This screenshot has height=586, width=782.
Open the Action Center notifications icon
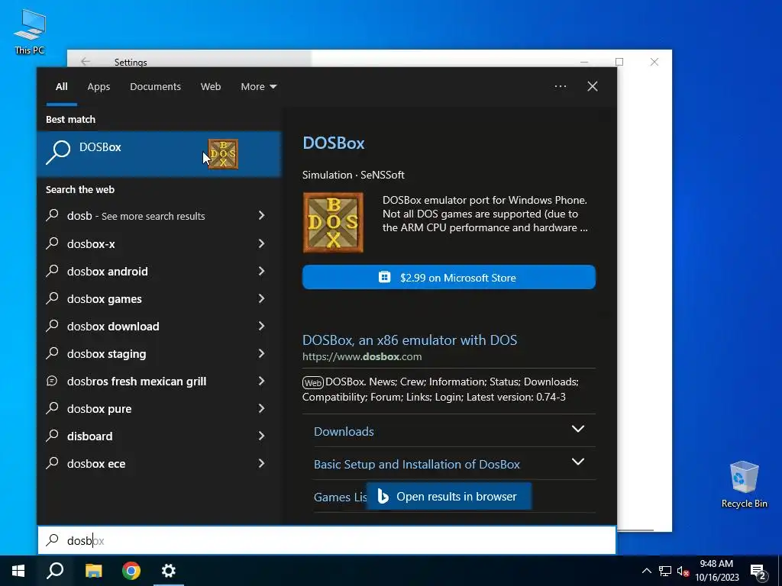click(x=758, y=572)
